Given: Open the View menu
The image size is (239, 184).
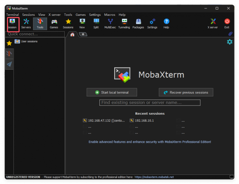Looking at the screenshot, I should click(x=41, y=15).
